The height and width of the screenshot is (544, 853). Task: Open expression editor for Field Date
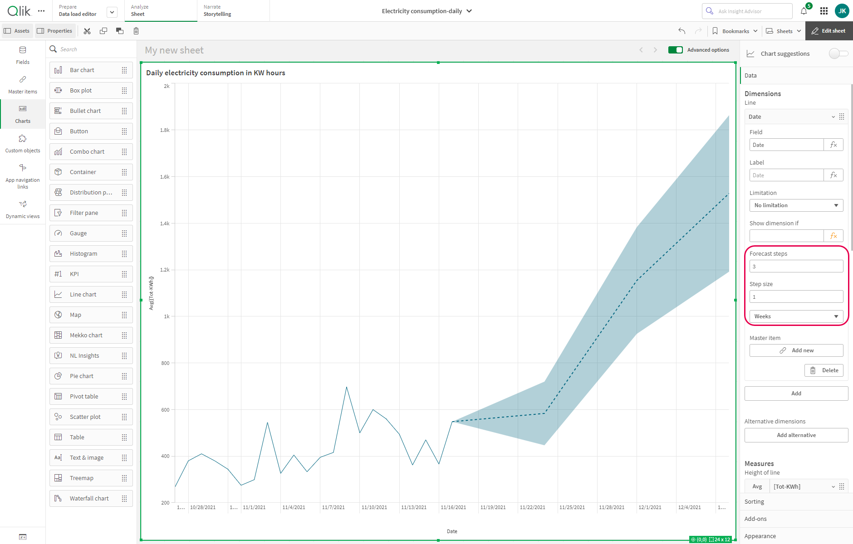pos(833,145)
